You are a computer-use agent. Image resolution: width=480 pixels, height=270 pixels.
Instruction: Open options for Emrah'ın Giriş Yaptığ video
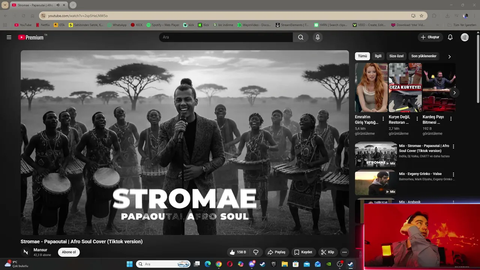point(383,119)
